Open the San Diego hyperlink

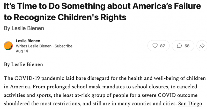point(190,104)
